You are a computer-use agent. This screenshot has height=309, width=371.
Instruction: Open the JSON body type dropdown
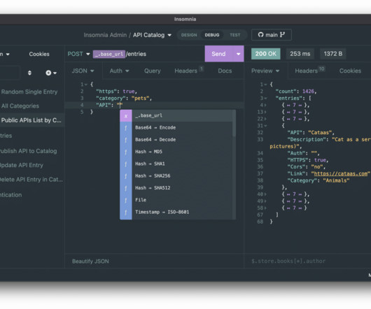[x=83, y=71]
